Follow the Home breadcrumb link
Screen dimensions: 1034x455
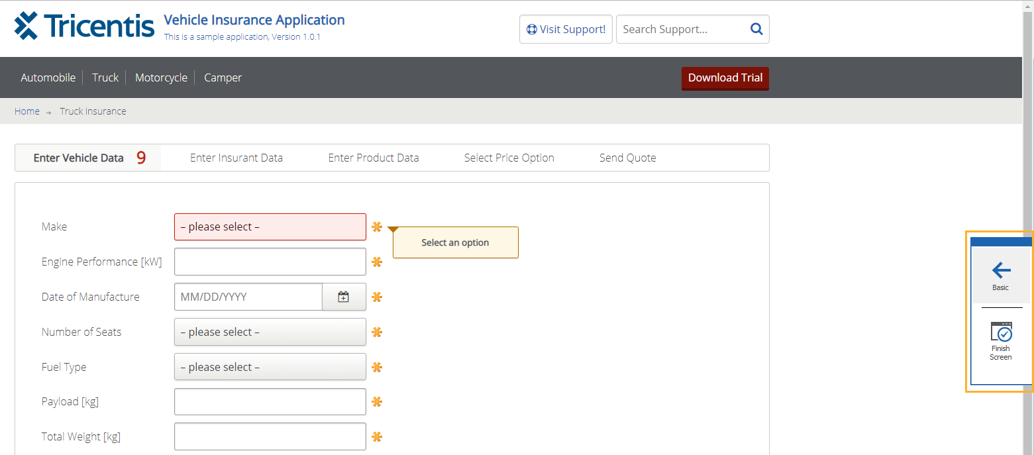27,111
